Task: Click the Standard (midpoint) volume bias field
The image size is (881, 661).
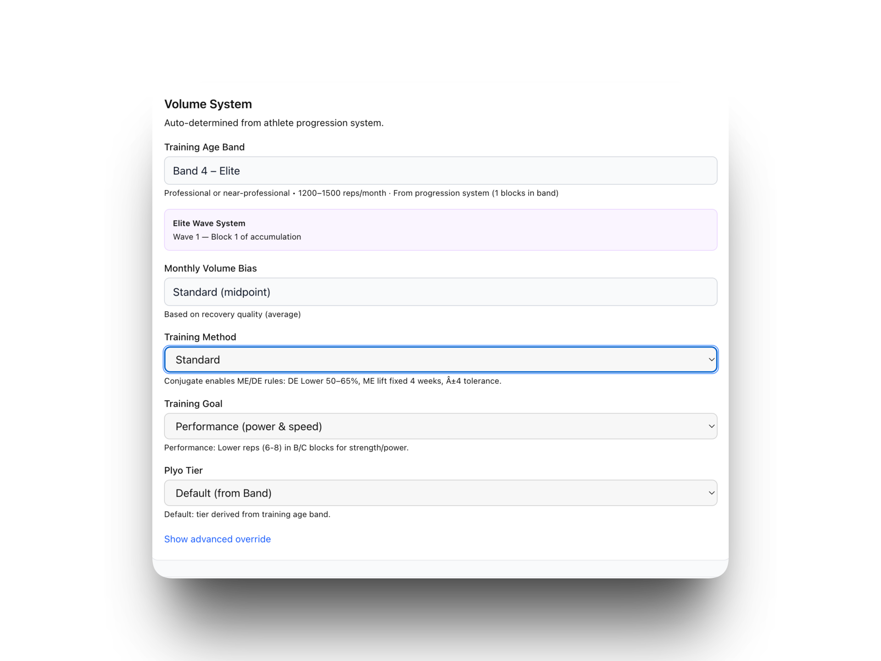Action: pos(440,292)
